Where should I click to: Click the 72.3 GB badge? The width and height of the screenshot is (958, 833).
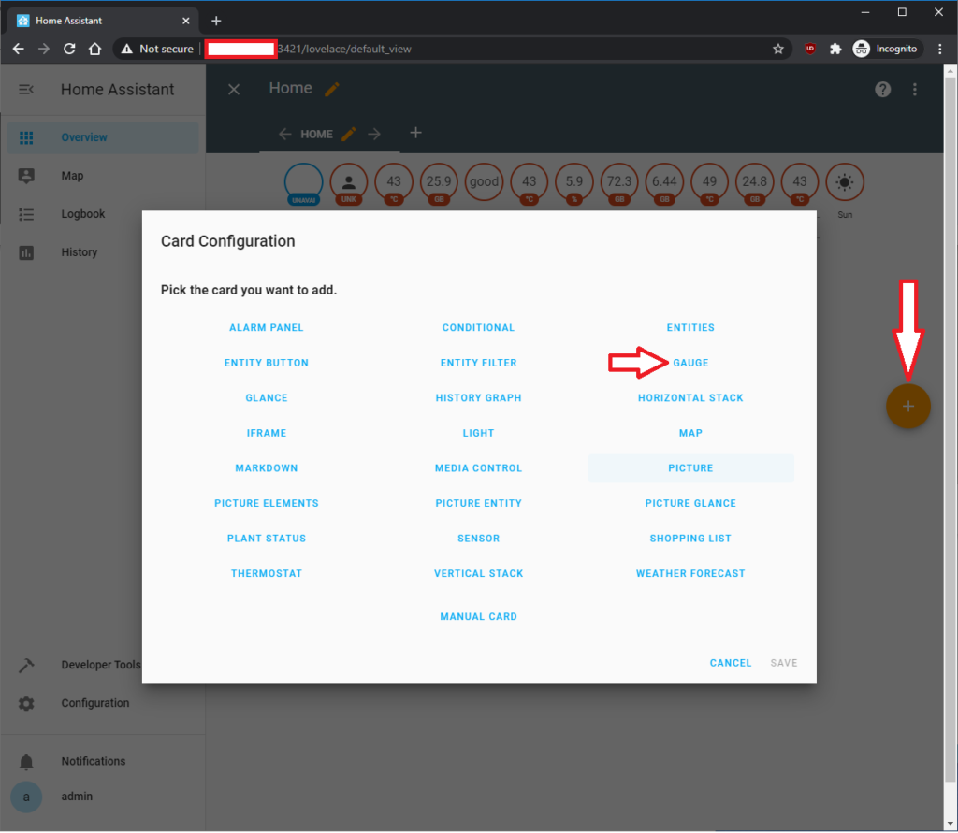(619, 183)
